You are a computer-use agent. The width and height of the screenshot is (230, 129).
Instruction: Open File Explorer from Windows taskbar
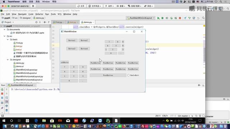(x=44, y=121)
